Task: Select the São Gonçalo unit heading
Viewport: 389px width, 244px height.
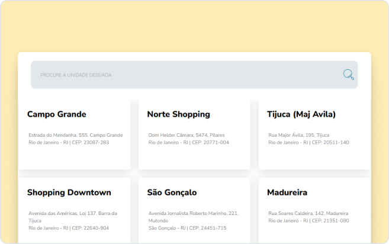Action: (x=172, y=192)
